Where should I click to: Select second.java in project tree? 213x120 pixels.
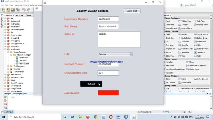pyautogui.click(x=24, y=63)
